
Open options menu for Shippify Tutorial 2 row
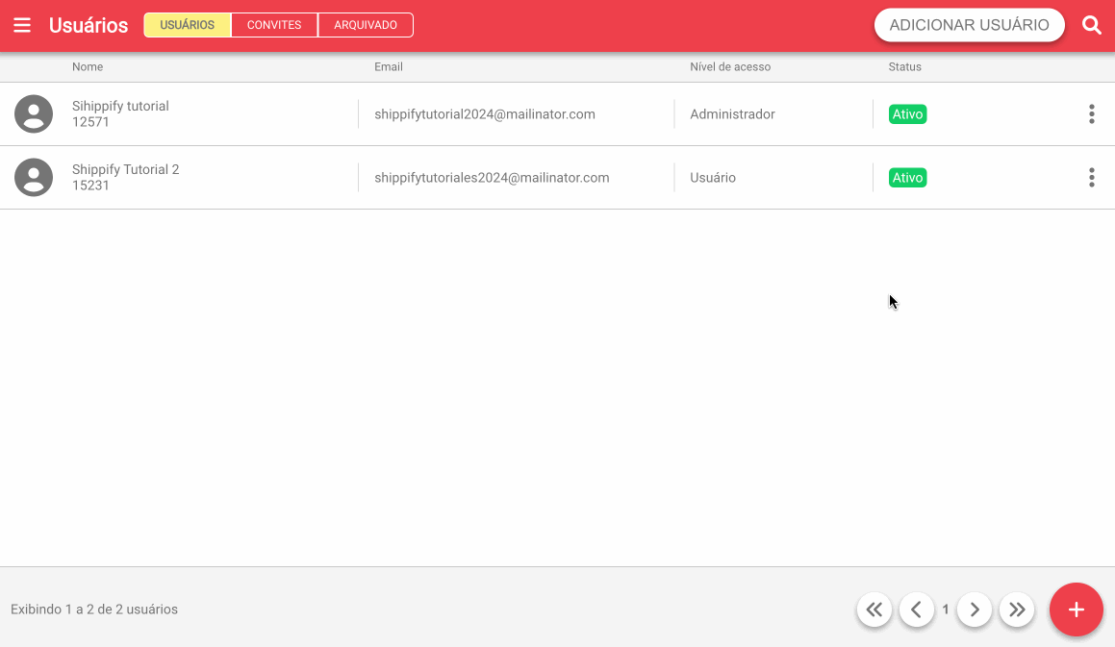(1092, 177)
